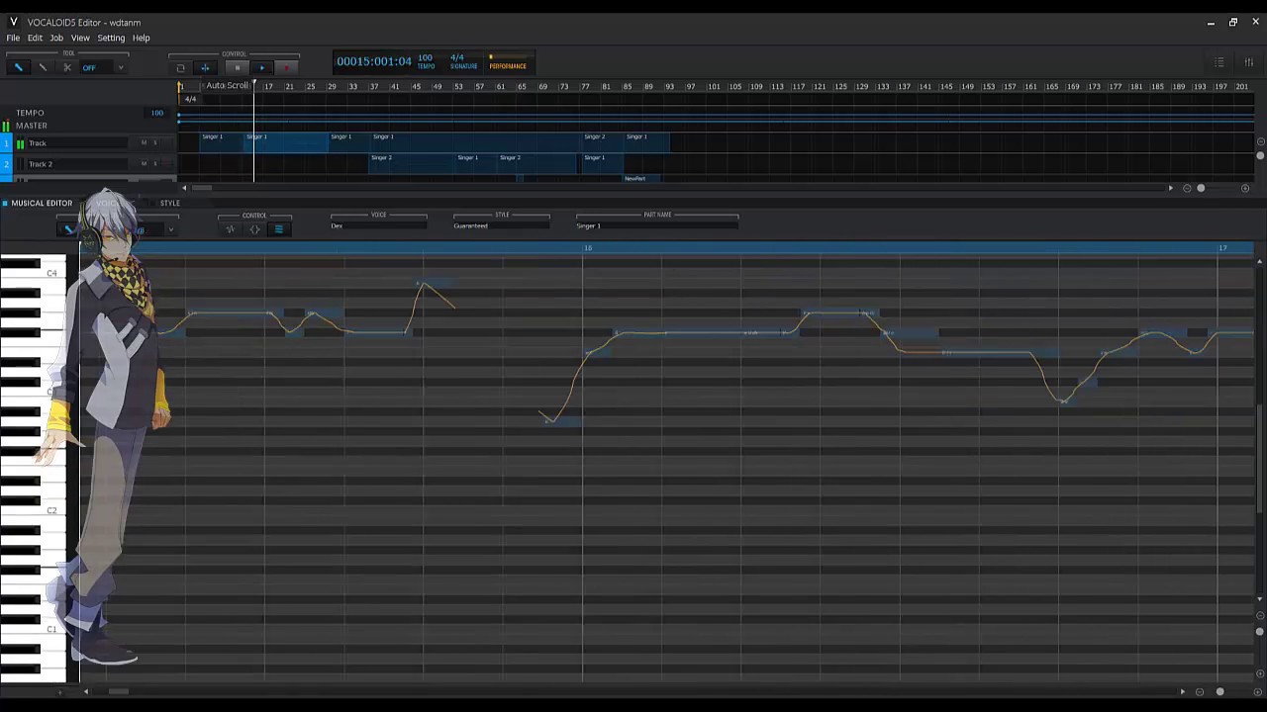The width and height of the screenshot is (1267, 712).
Task: Click the 4/4 time signature marker
Action: [x=190, y=99]
